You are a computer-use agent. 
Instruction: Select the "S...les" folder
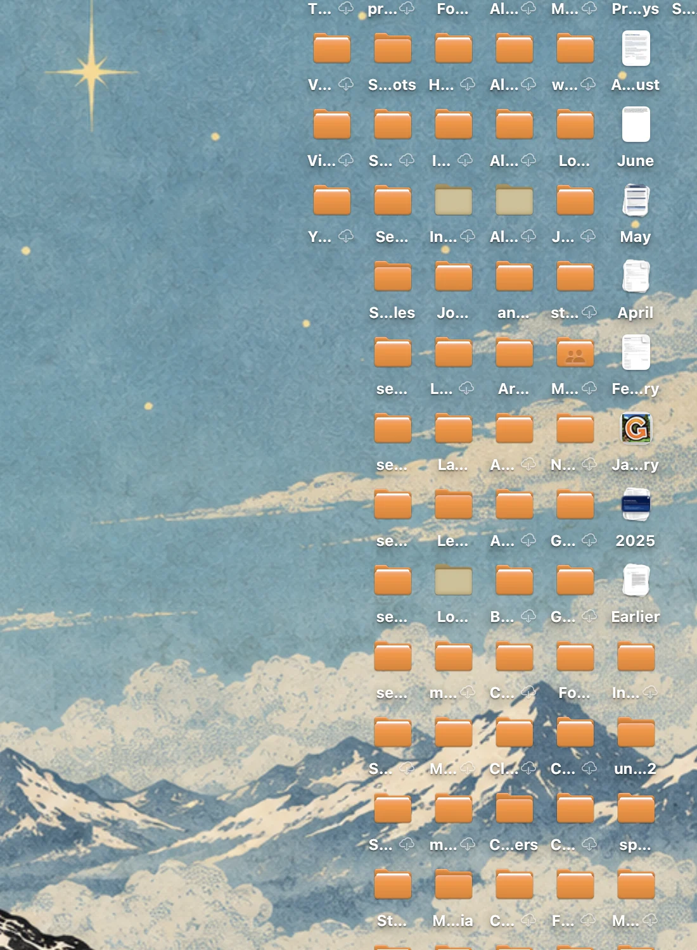(392, 277)
